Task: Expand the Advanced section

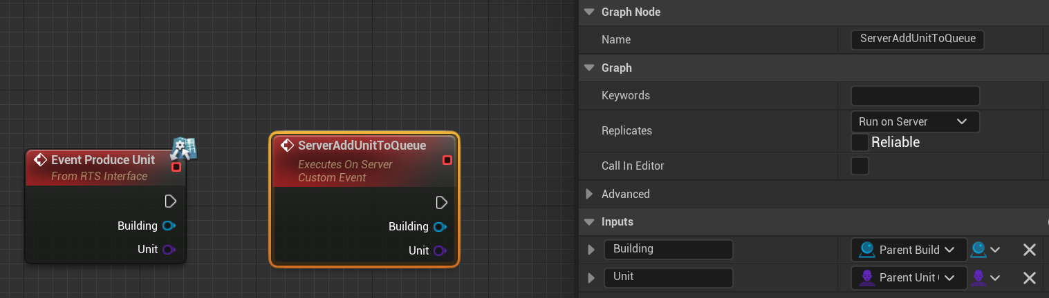Action: [x=589, y=194]
